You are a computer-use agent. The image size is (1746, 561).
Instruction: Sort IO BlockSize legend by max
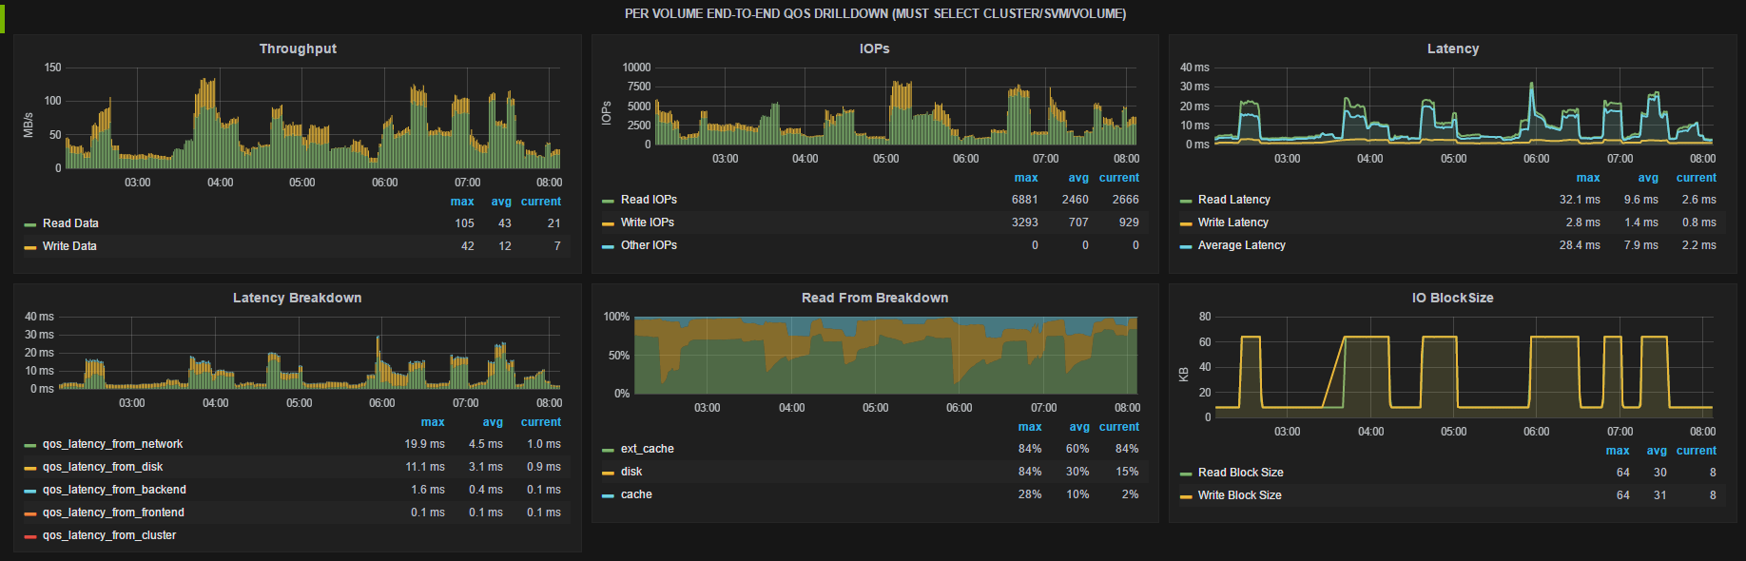coord(1618,451)
